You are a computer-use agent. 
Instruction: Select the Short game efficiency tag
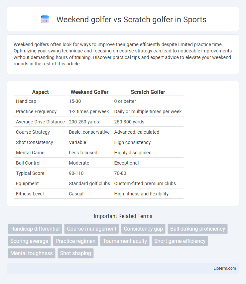180,241
